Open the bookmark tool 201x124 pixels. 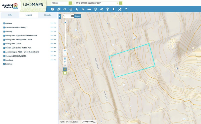114,9
